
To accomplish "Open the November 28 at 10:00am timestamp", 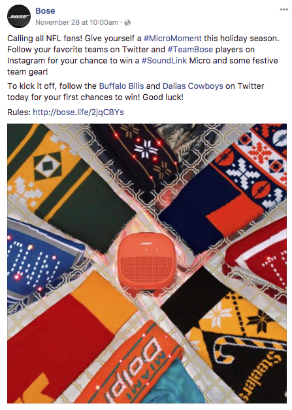I will tap(76, 22).
